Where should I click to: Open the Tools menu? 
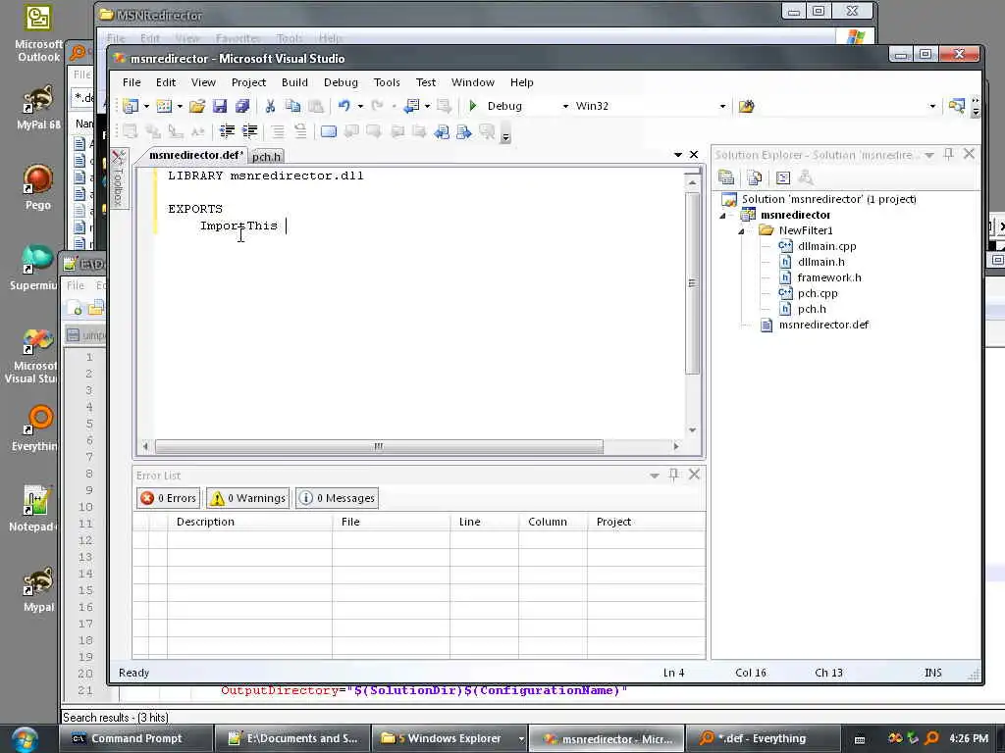click(387, 82)
